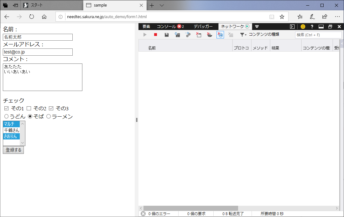Stop network profiling session (red square)

point(155,35)
